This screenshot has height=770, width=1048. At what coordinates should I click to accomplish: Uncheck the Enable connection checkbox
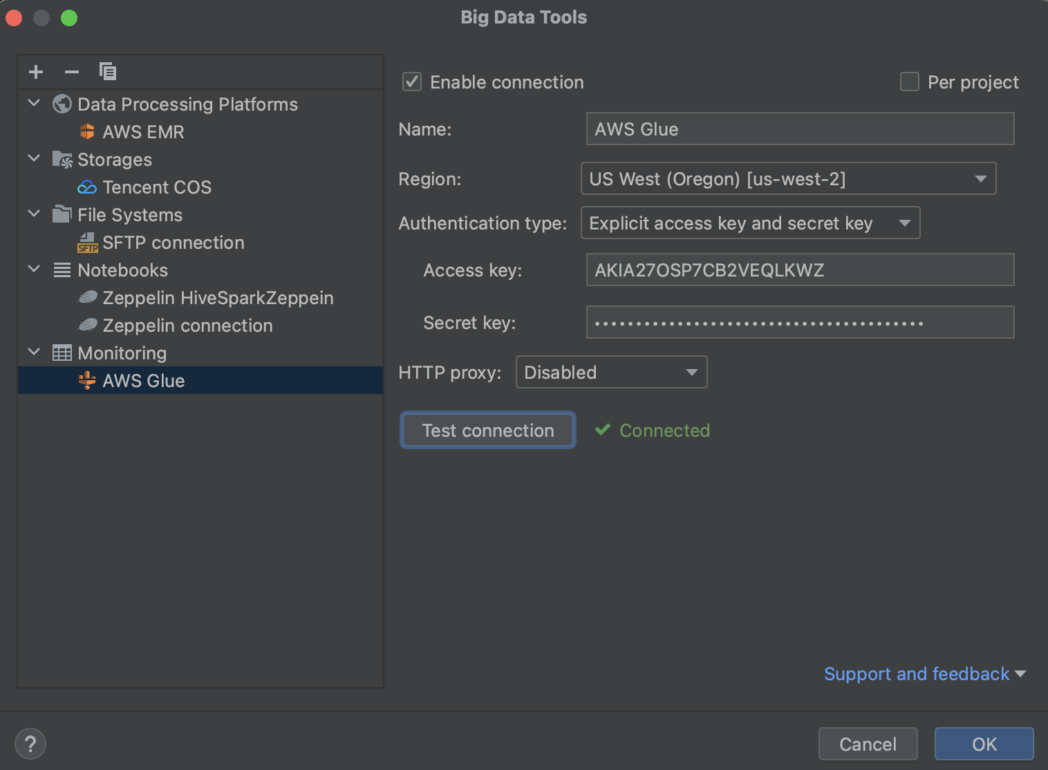(411, 81)
